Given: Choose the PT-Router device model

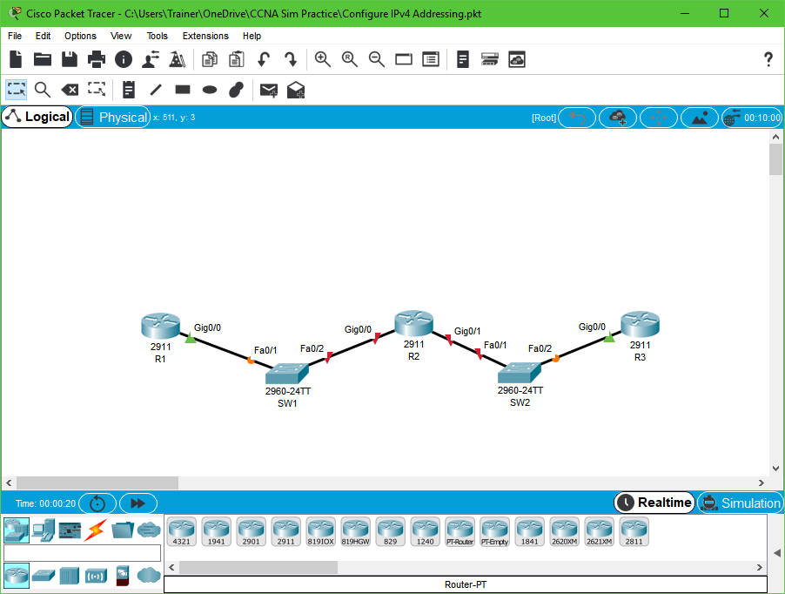Looking at the screenshot, I should 460,532.
